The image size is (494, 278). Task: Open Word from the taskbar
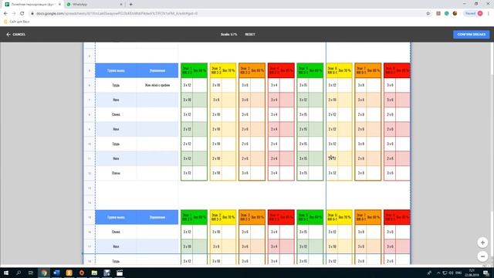pyautogui.click(x=56, y=273)
